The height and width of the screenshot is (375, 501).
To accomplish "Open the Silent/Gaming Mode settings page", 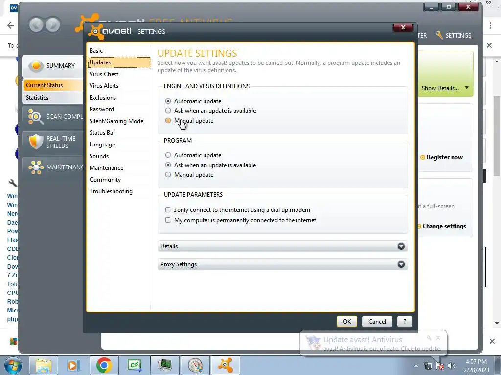I will 119,121.
